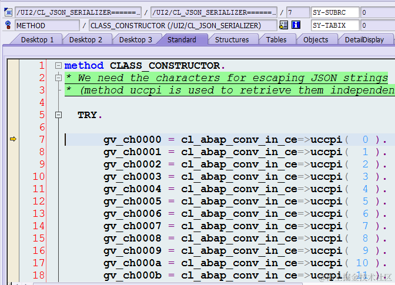Click the variable gv_ch0002
The height and width of the screenshot is (285, 395).
tap(132, 165)
